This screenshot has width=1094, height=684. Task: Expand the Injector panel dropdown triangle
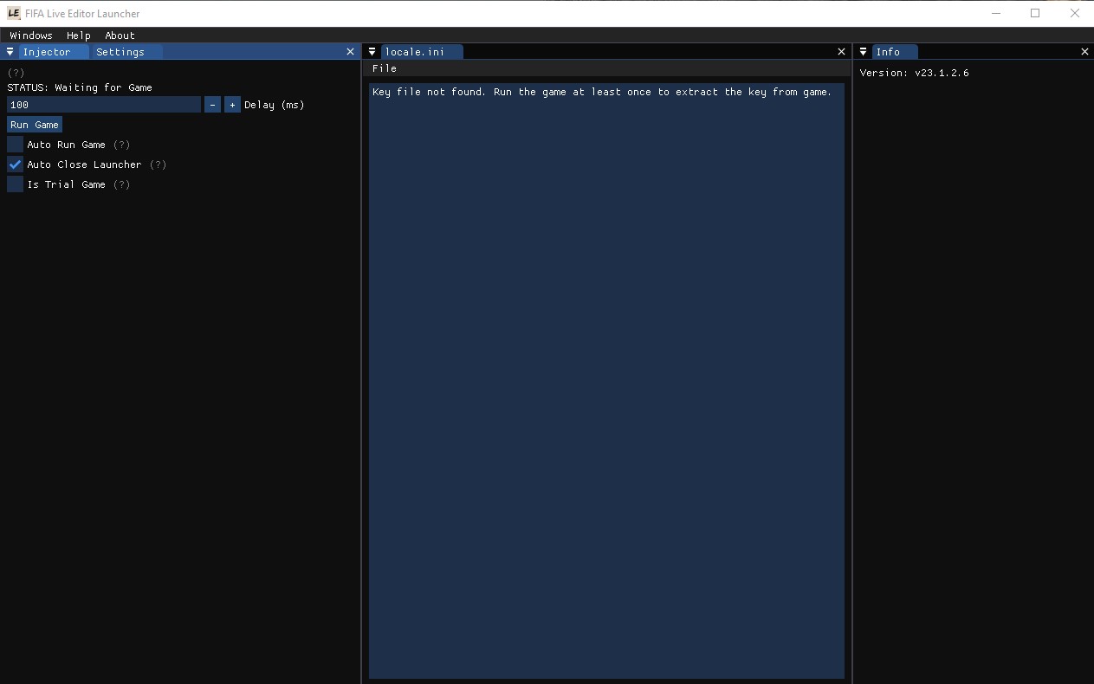tap(10, 52)
